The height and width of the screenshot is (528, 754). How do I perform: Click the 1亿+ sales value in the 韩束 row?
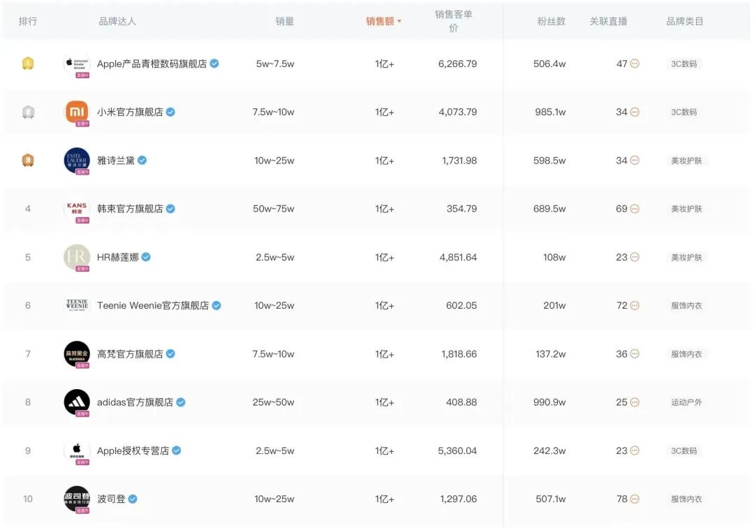[x=383, y=208]
